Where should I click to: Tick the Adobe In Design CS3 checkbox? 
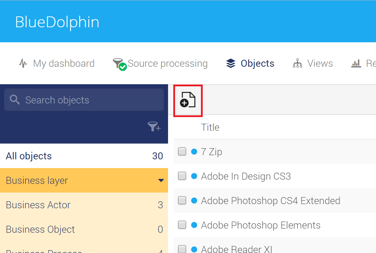pos(182,176)
